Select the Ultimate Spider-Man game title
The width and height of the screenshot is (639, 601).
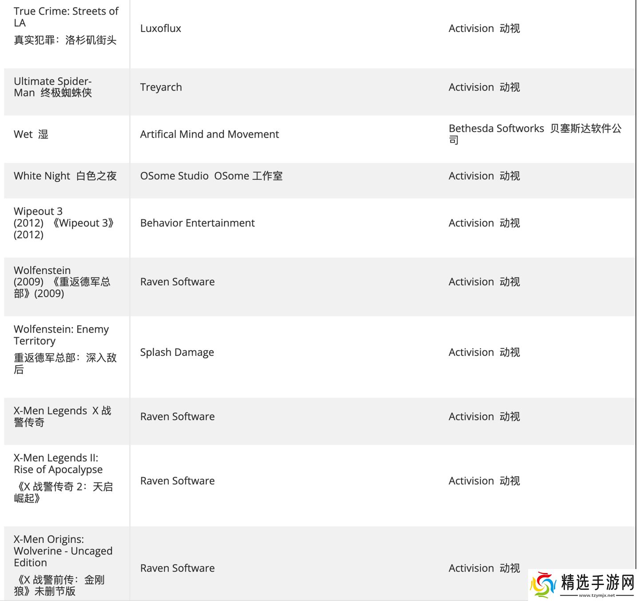coord(53,87)
